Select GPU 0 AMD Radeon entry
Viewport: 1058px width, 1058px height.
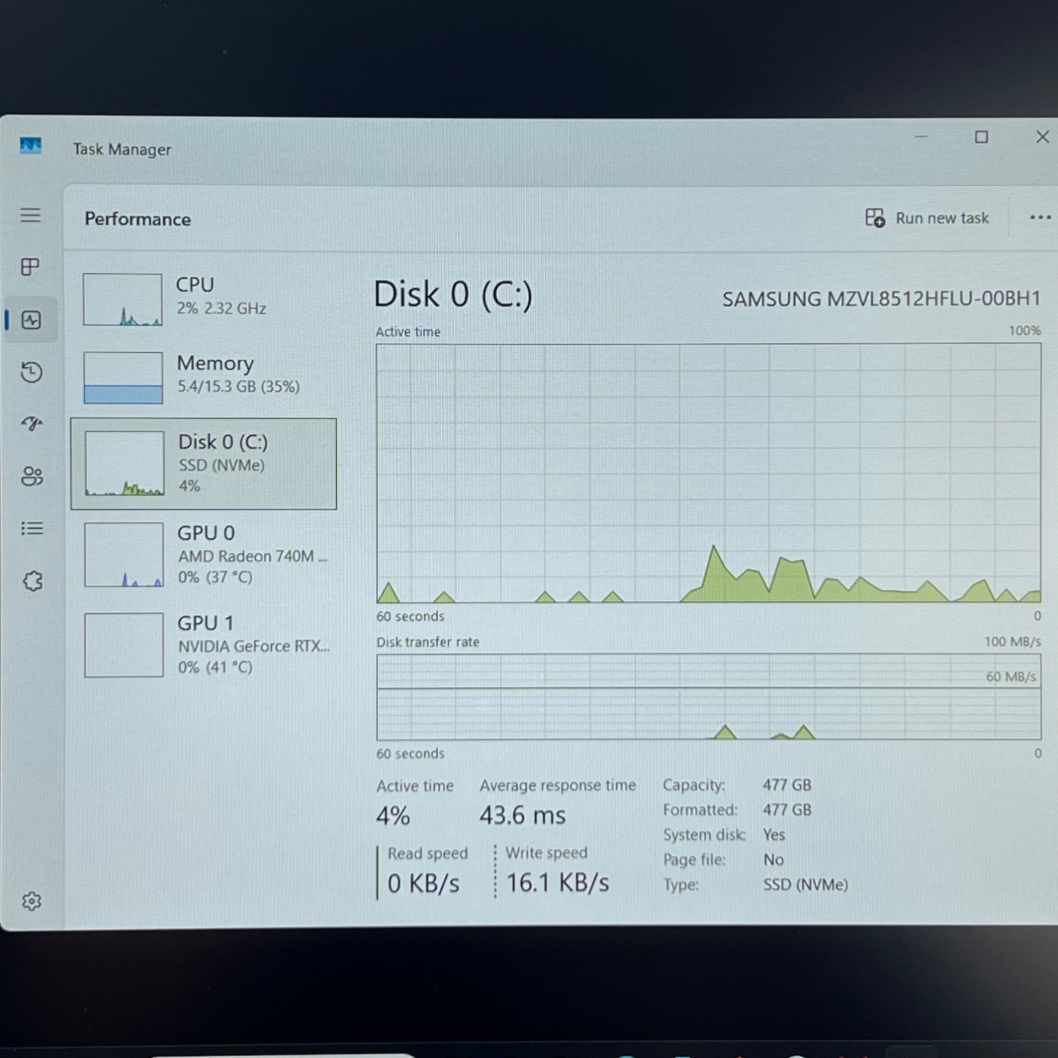tap(203, 554)
